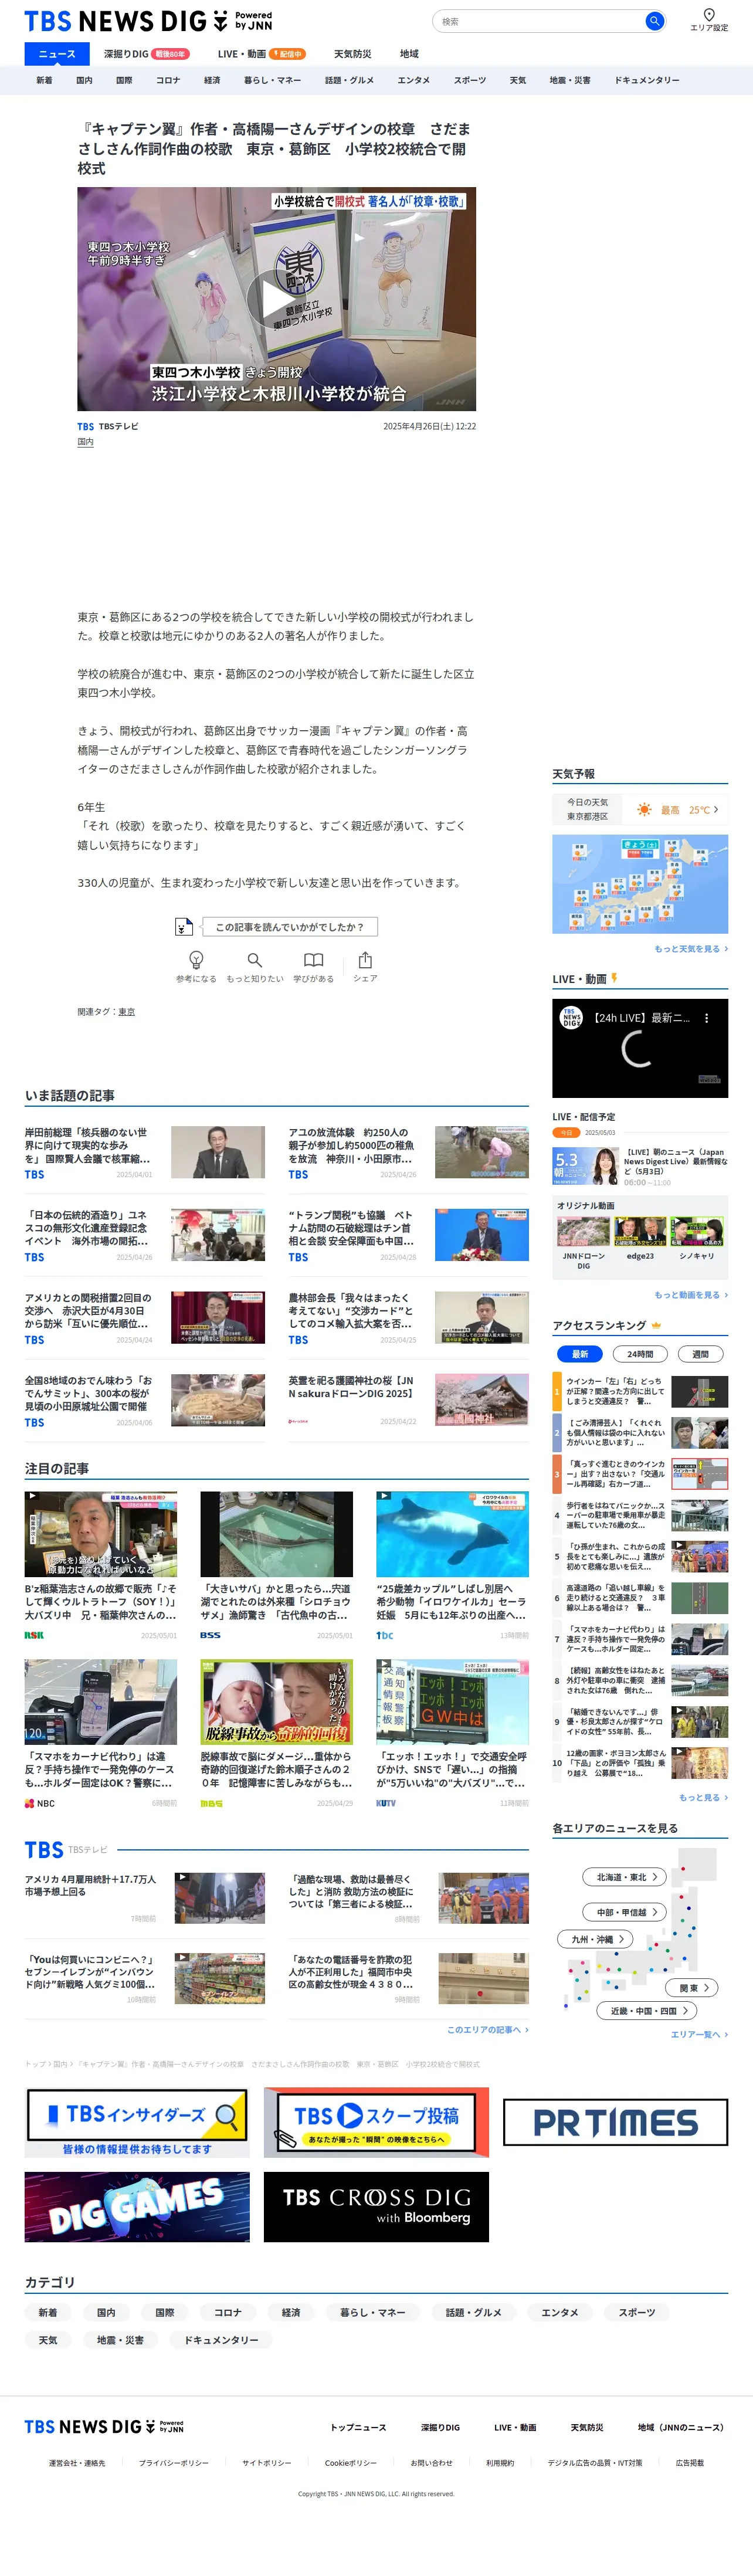This screenshot has width=753, height=2576.
Task: Open 関東 area news
Action: pos(692,1988)
